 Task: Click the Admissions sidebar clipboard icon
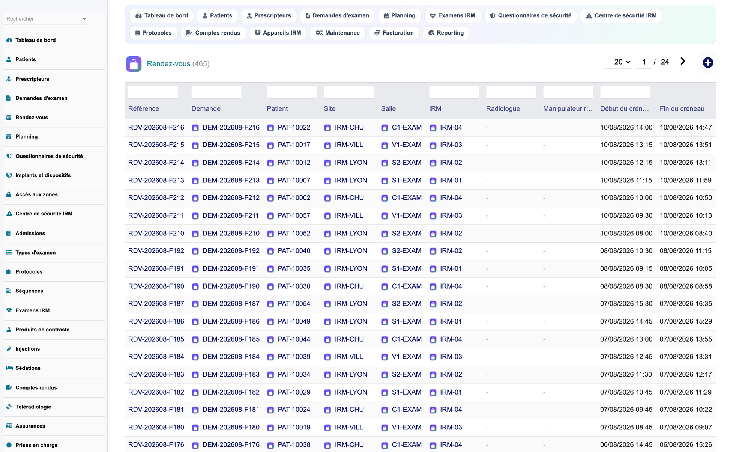click(x=9, y=233)
